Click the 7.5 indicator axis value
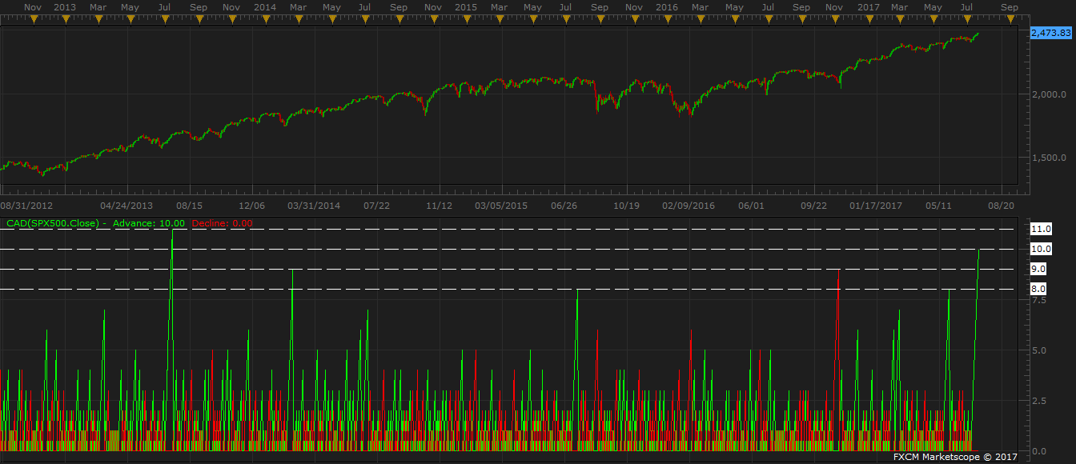This screenshot has height=464, width=1076. [1039, 300]
